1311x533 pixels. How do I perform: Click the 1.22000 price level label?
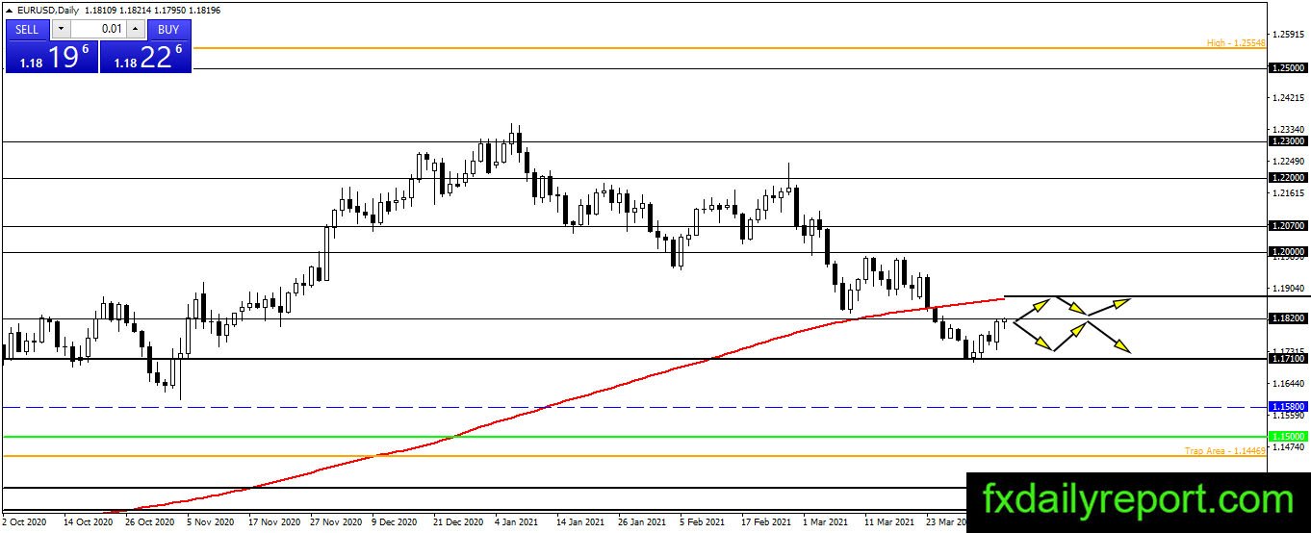click(1288, 178)
